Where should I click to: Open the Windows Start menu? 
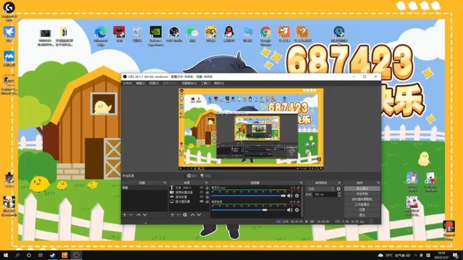[5, 255]
